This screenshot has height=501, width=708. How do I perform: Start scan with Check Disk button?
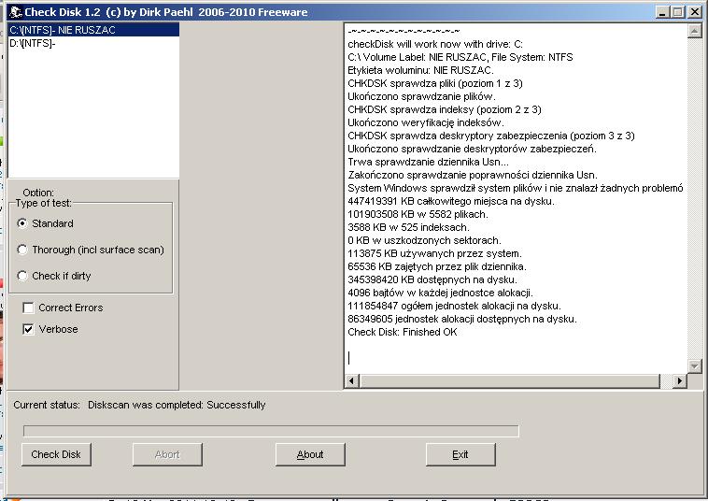coord(56,454)
